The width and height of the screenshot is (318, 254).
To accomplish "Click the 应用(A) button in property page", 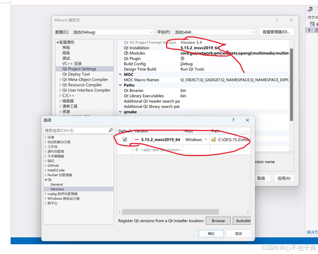I will pyautogui.click(x=284, y=178).
